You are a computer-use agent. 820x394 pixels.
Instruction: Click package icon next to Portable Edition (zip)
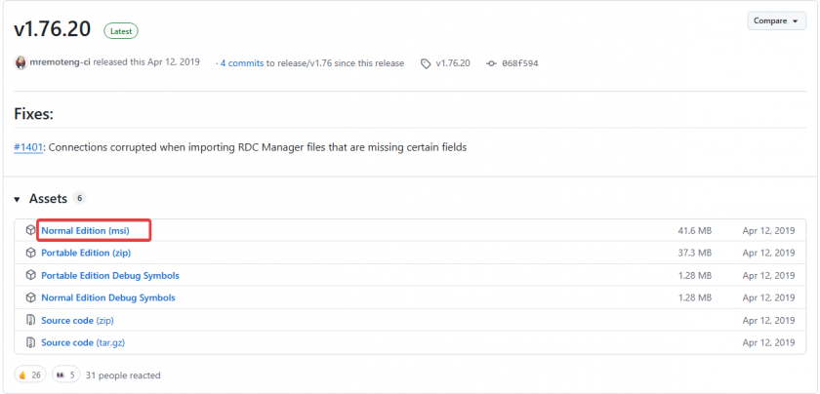coord(31,253)
